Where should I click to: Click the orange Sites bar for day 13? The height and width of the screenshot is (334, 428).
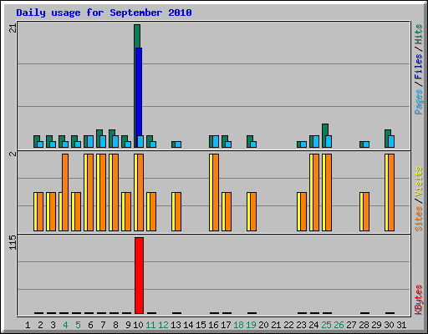click(178, 211)
